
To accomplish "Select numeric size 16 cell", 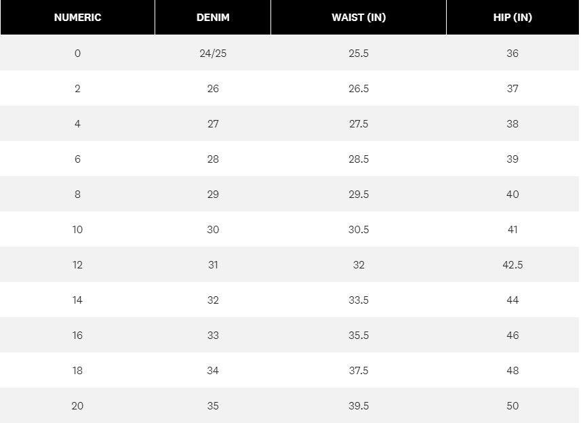I will 77,336.
